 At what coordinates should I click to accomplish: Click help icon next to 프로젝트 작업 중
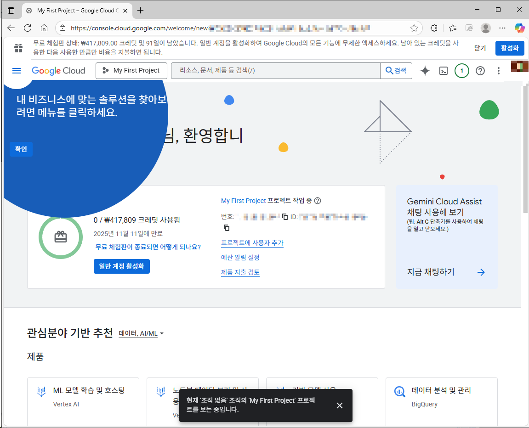(x=318, y=201)
